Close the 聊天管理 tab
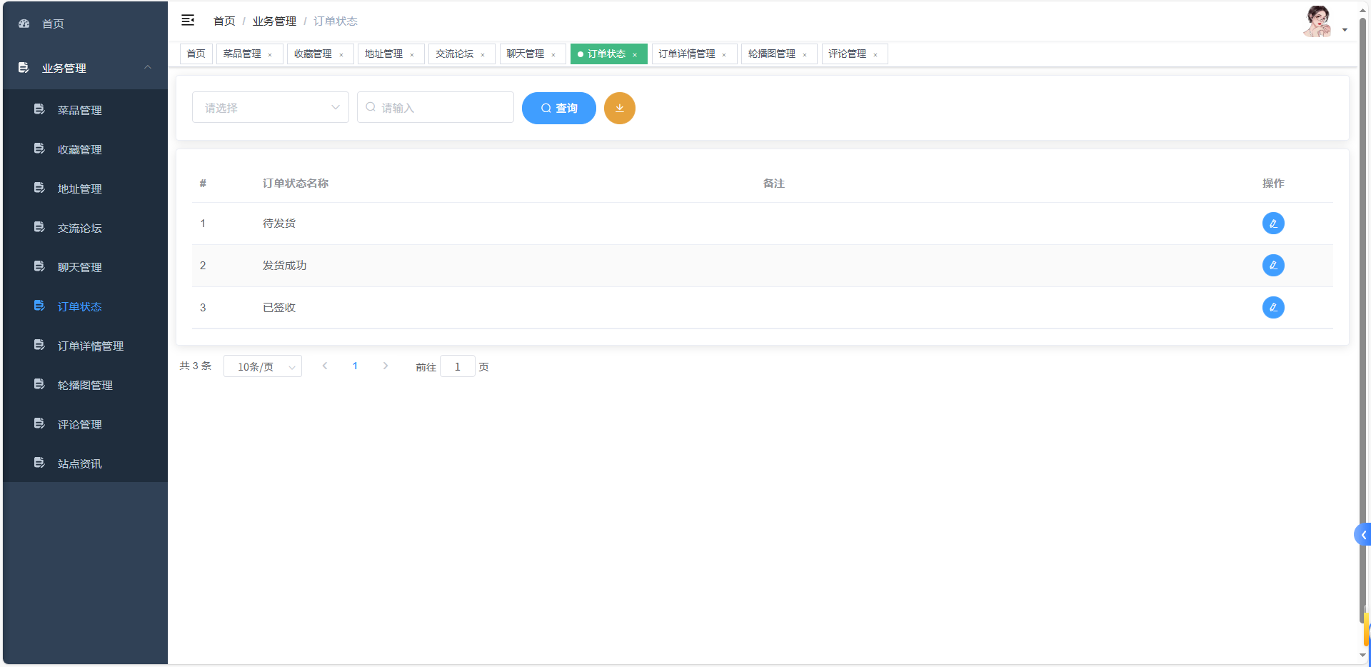 click(x=554, y=54)
